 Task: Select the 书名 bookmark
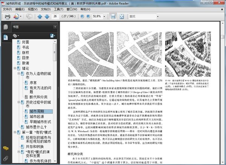coord(26,47)
